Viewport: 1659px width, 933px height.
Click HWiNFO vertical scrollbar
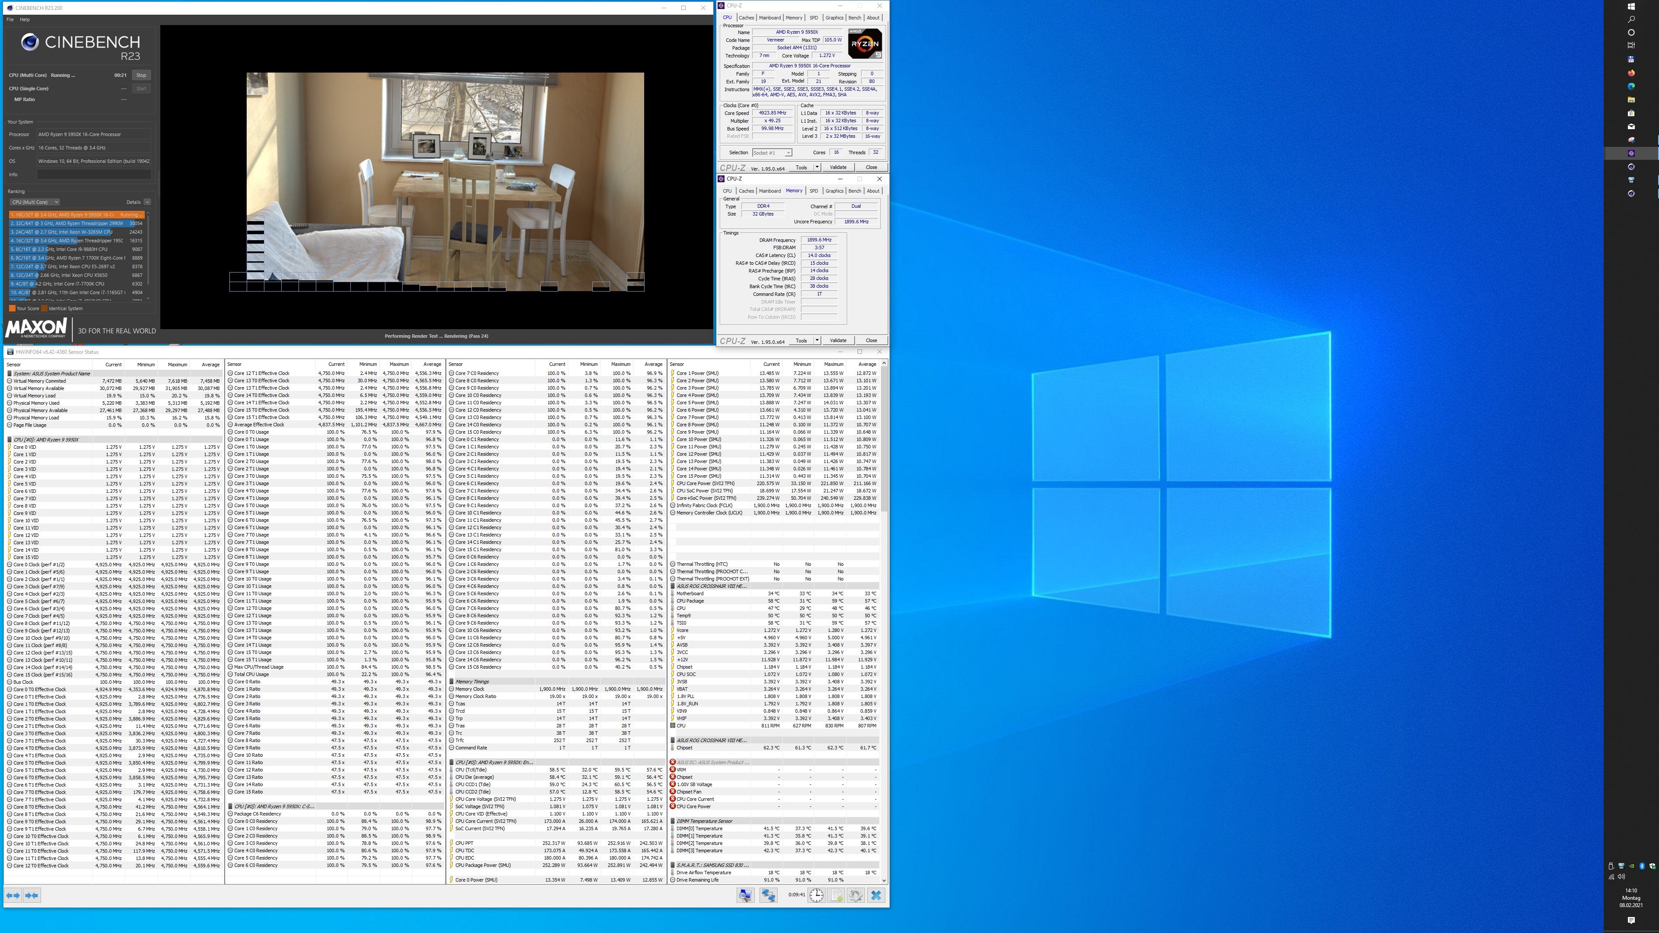point(884,622)
